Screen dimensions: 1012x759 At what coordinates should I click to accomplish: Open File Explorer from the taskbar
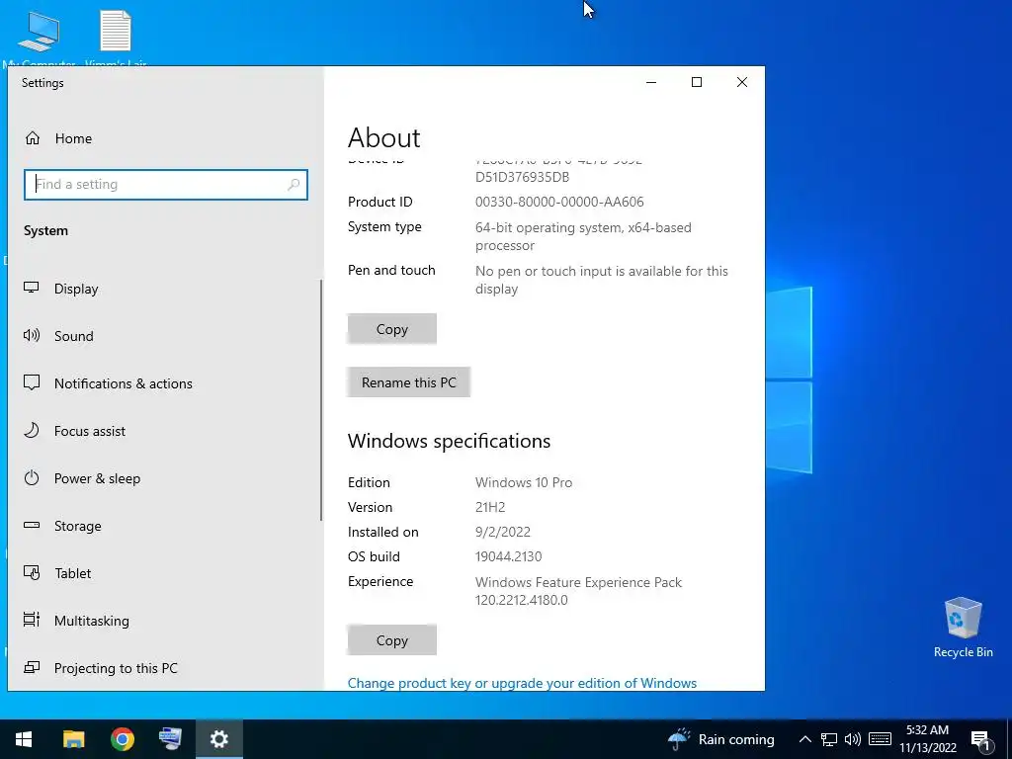click(x=73, y=739)
